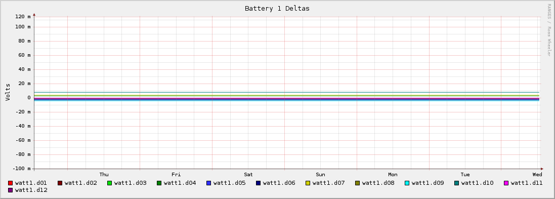Click the cyan watt1.d09 legend swatch
Screen dimensions: 555x199
pyautogui.click(x=407, y=183)
